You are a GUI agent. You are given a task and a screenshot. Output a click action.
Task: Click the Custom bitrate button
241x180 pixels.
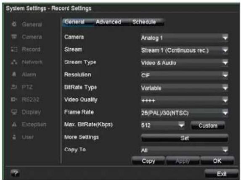click(x=208, y=126)
